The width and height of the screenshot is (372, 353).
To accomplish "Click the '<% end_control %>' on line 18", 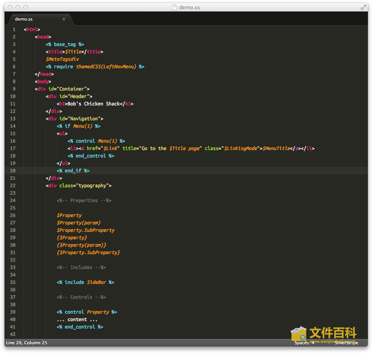I will click(x=91, y=156).
